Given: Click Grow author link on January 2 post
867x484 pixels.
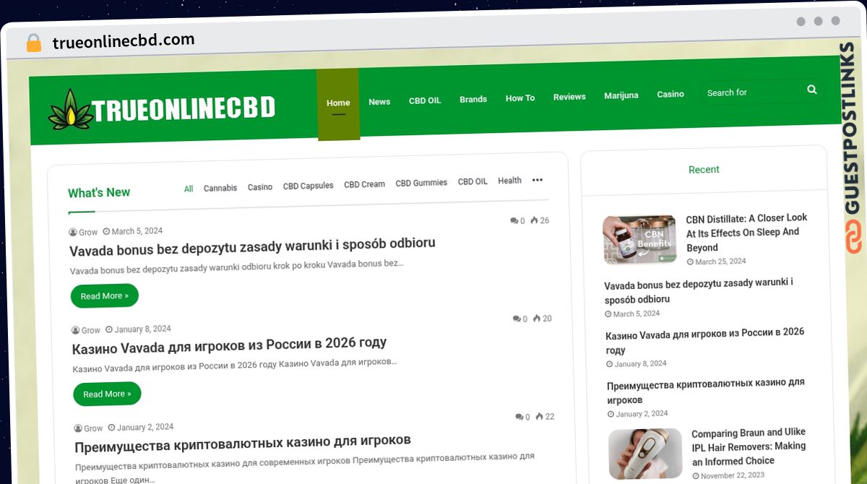Looking at the screenshot, I should click(x=94, y=428).
